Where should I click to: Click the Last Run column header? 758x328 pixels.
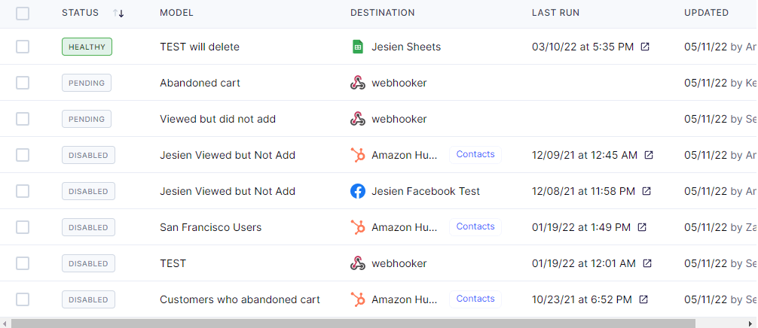(x=555, y=13)
